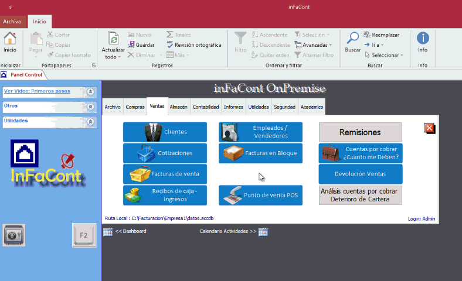Collapse the Ver Video section chevron

pos(91,91)
